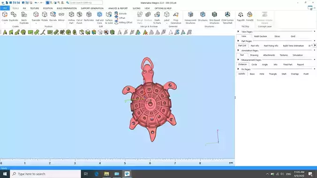Click the DSM Somos TetraShell icon
Image resolution: width=317 pixels, height=178 pixels.
[227, 15]
